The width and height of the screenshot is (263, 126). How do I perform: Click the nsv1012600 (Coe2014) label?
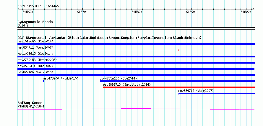(x=35, y=41)
